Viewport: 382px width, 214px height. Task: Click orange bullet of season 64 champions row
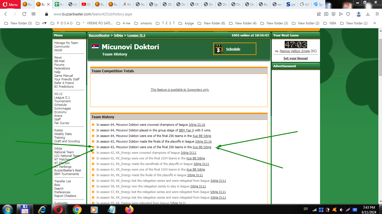coord(93,125)
